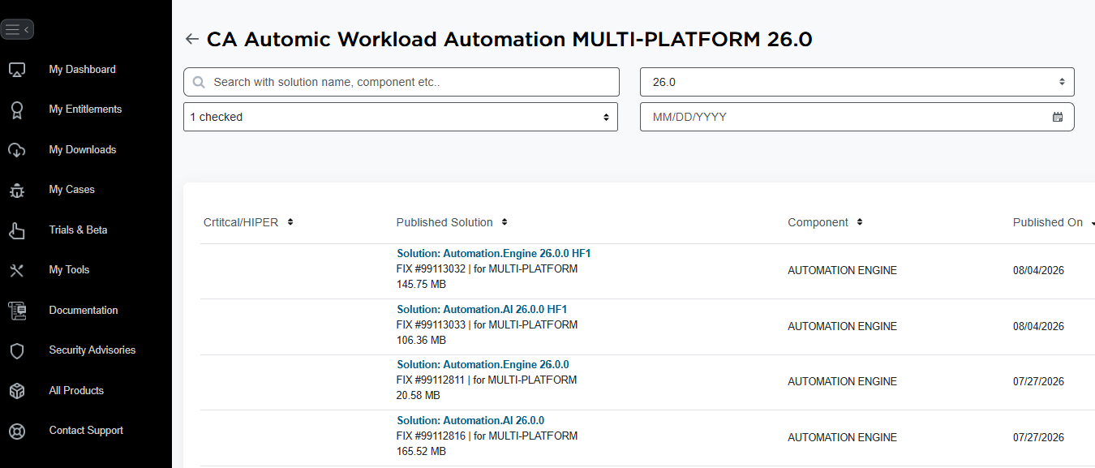Click the My Tools wrench icon
Screen dimensions: 1095x468
pyautogui.click(x=17, y=270)
